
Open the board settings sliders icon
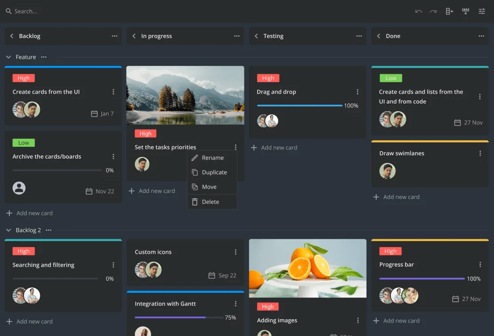[482, 11]
